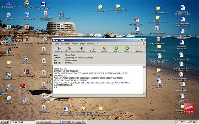
Task: Select the Internet Explorer desktop icon
Action: 9,41
